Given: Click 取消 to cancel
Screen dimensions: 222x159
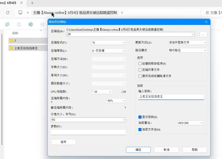Looking at the screenshot, I should click(167, 150).
